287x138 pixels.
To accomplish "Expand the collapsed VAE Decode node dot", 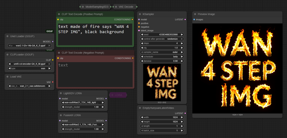I will click(116, 7).
